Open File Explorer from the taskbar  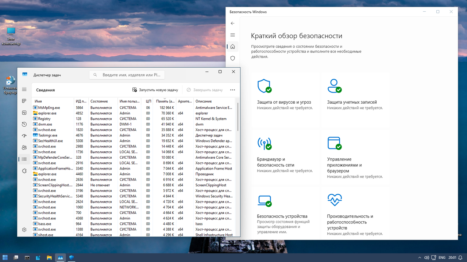pos(49,258)
